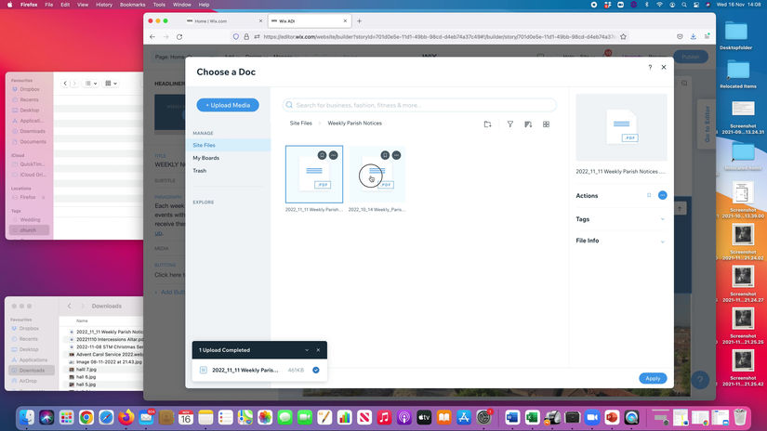Select Downloads in lower Finder sidebar
Viewport: 767px width, 431px height.
pyautogui.click(x=32, y=370)
